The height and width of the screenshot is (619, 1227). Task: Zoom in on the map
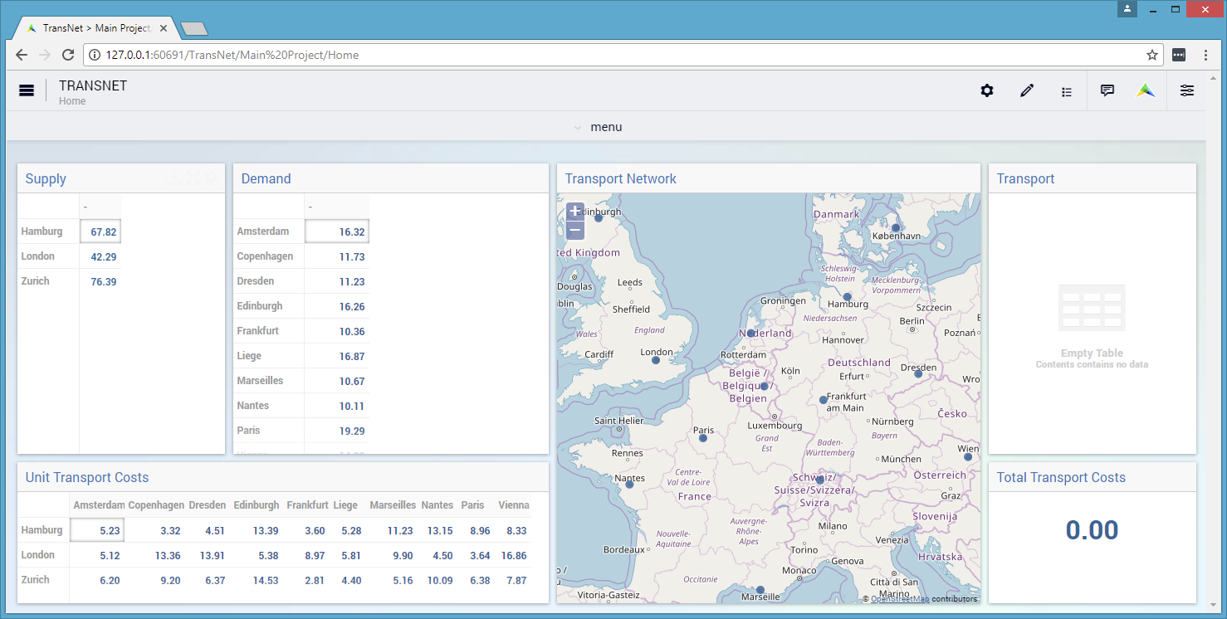click(x=575, y=211)
